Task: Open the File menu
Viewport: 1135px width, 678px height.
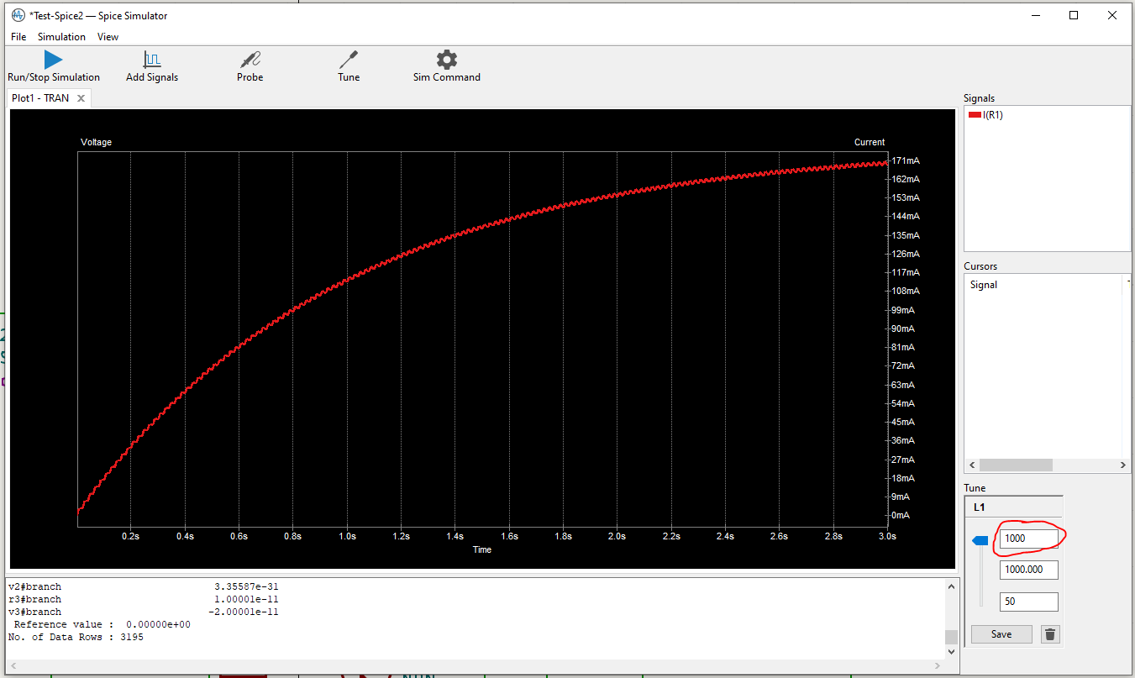Action: (18, 37)
